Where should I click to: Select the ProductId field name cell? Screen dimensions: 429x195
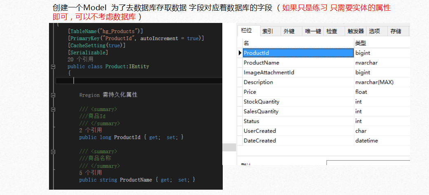pyautogui.click(x=298, y=53)
